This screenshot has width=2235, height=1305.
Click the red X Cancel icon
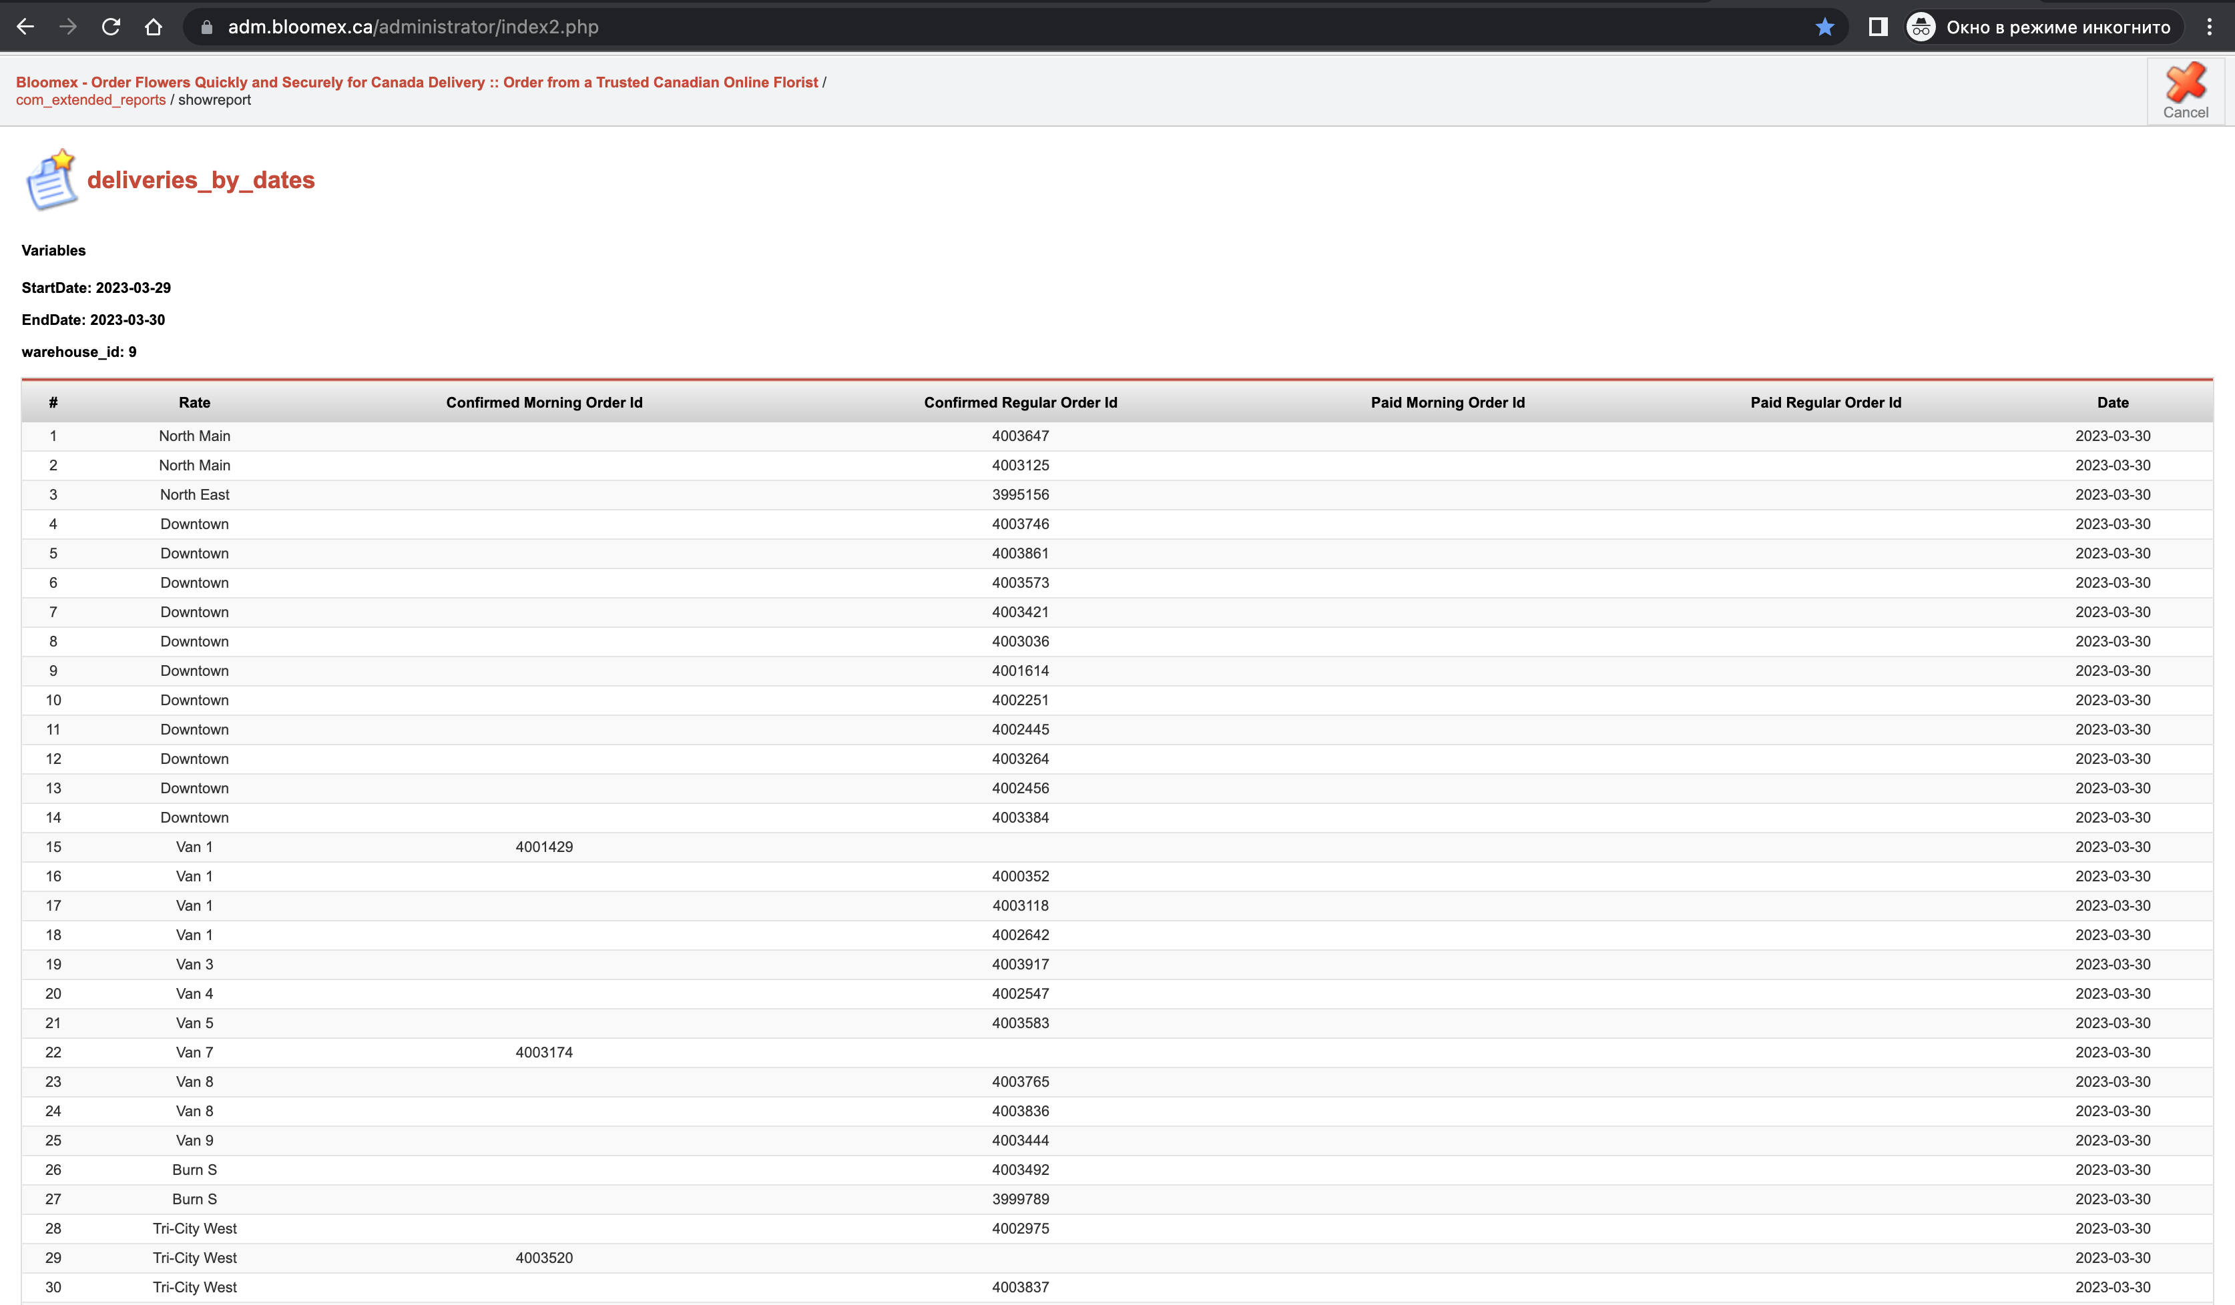coord(2186,83)
